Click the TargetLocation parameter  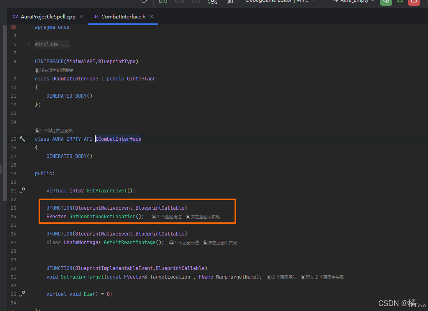pos(170,277)
